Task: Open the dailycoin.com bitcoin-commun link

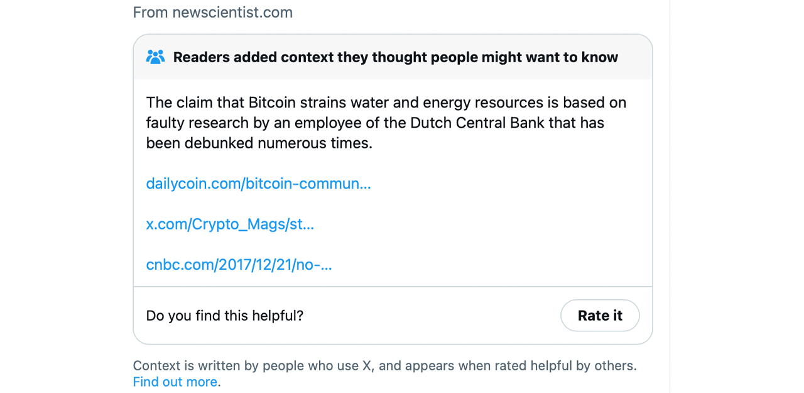Action: pyautogui.click(x=258, y=184)
